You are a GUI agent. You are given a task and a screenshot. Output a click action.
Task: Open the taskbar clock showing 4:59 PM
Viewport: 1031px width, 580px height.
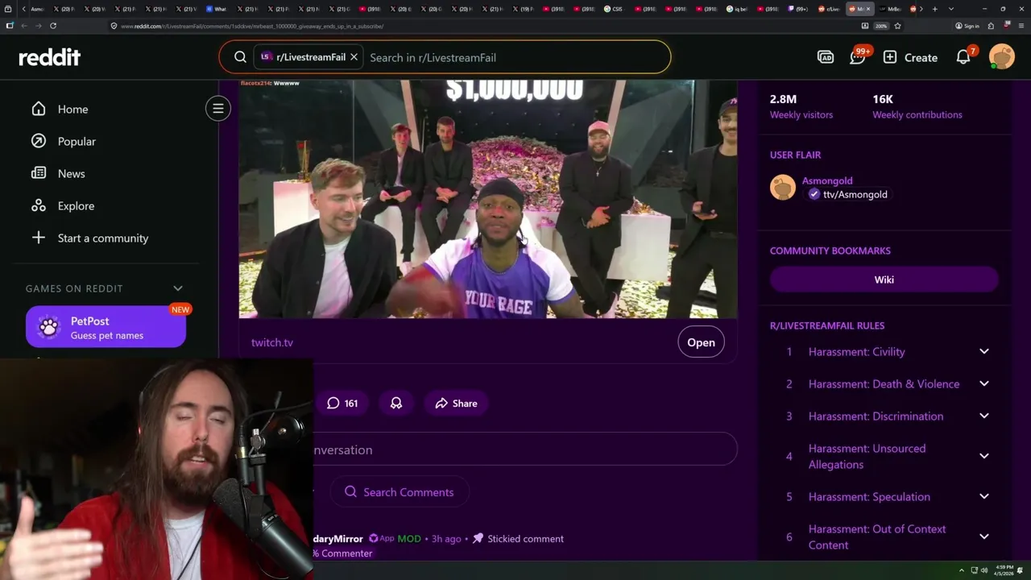[1004, 570]
